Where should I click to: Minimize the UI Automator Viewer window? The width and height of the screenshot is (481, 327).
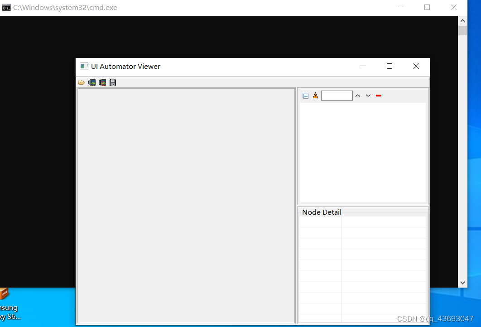[x=363, y=66]
